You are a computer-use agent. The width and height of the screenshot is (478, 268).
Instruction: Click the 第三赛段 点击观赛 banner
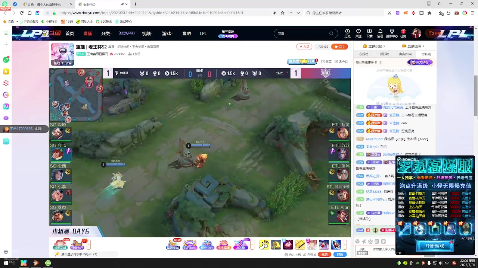tap(228, 34)
